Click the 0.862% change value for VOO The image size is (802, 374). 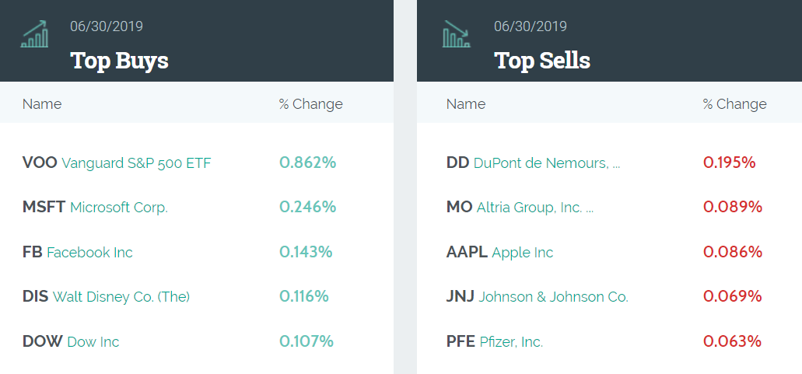(x=308, y=163)
